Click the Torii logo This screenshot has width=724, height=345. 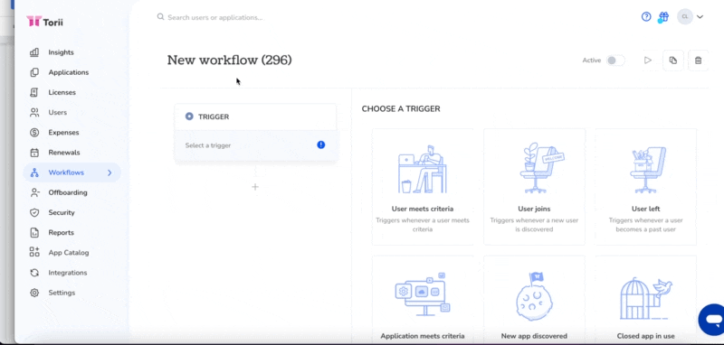click(44, 21)
